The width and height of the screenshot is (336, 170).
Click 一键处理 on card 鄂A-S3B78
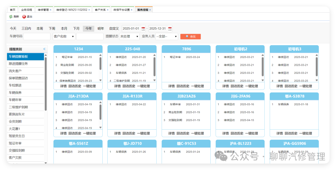coord(306,133)
